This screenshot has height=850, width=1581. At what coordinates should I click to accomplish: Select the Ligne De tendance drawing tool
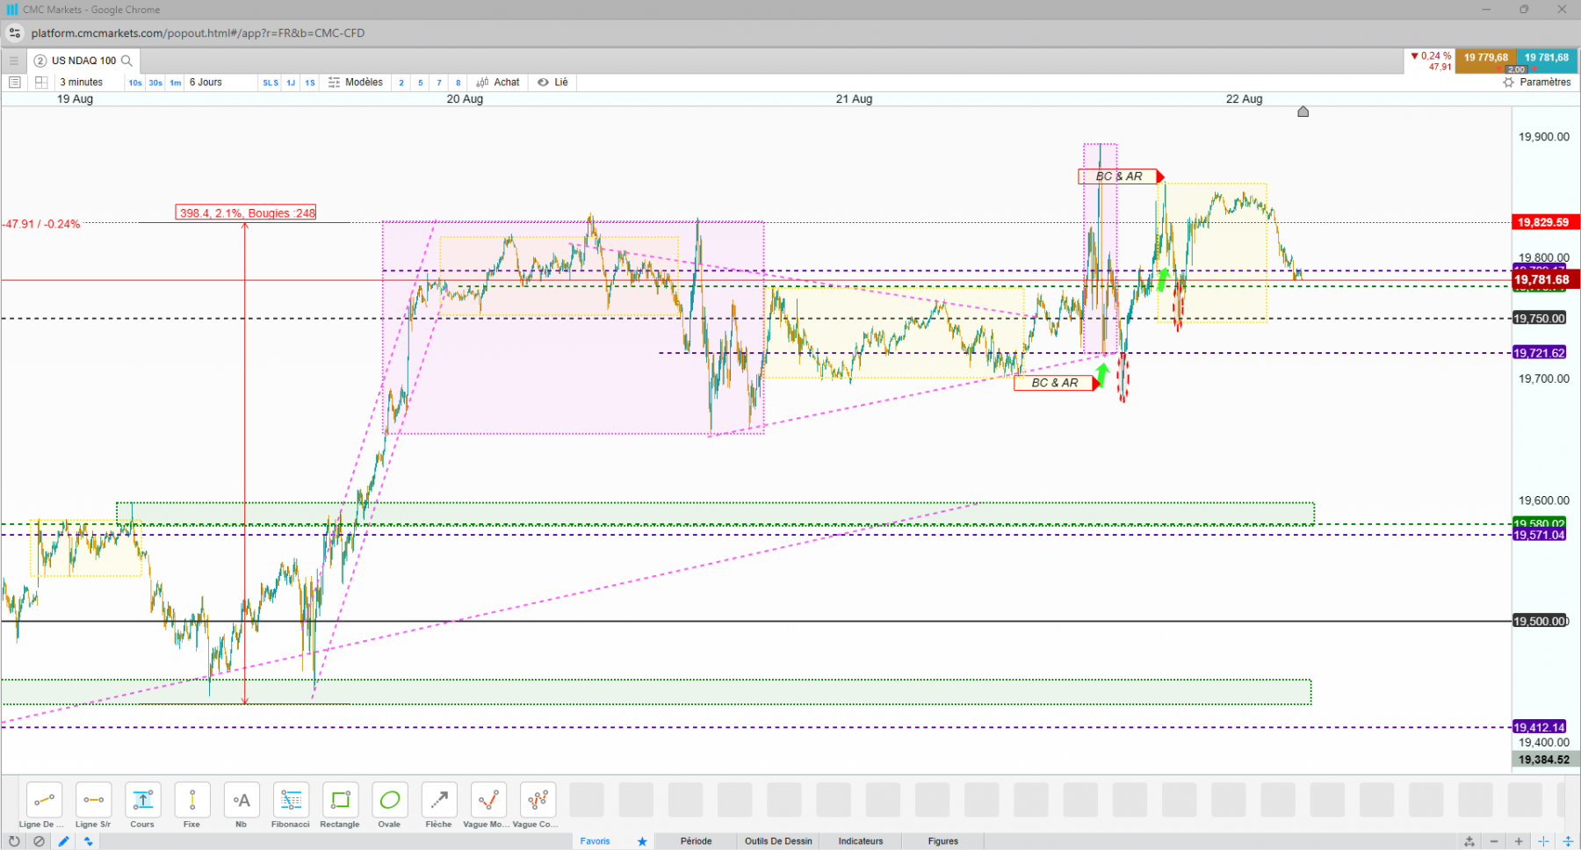[44, 800]
